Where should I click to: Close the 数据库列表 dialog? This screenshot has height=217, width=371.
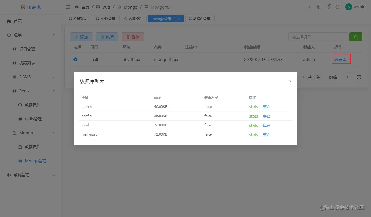click(x=290, y=81)
